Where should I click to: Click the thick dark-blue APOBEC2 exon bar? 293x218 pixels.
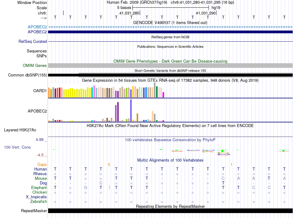click(170, 32)
